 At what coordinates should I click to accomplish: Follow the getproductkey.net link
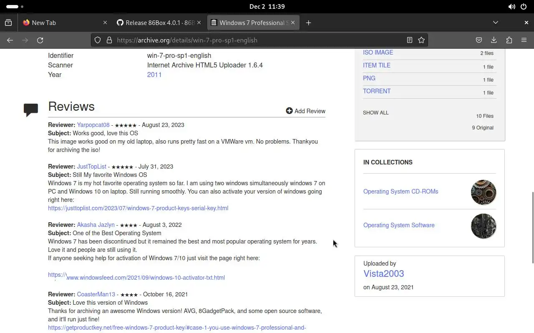(x=177, y=328)
